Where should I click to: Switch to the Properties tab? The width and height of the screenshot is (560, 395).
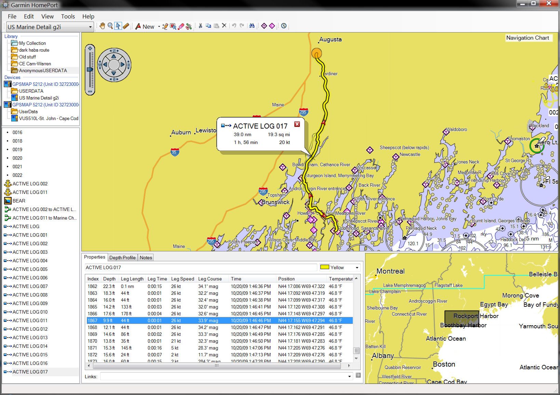tap(95, 257)
